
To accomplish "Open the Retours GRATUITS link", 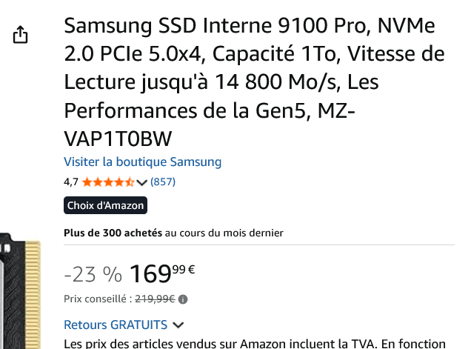I will pos(115,325).
